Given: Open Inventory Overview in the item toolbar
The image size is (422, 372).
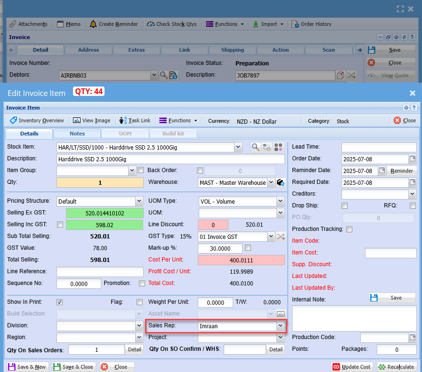Looking at the screenshot, I should click(37, 120).
